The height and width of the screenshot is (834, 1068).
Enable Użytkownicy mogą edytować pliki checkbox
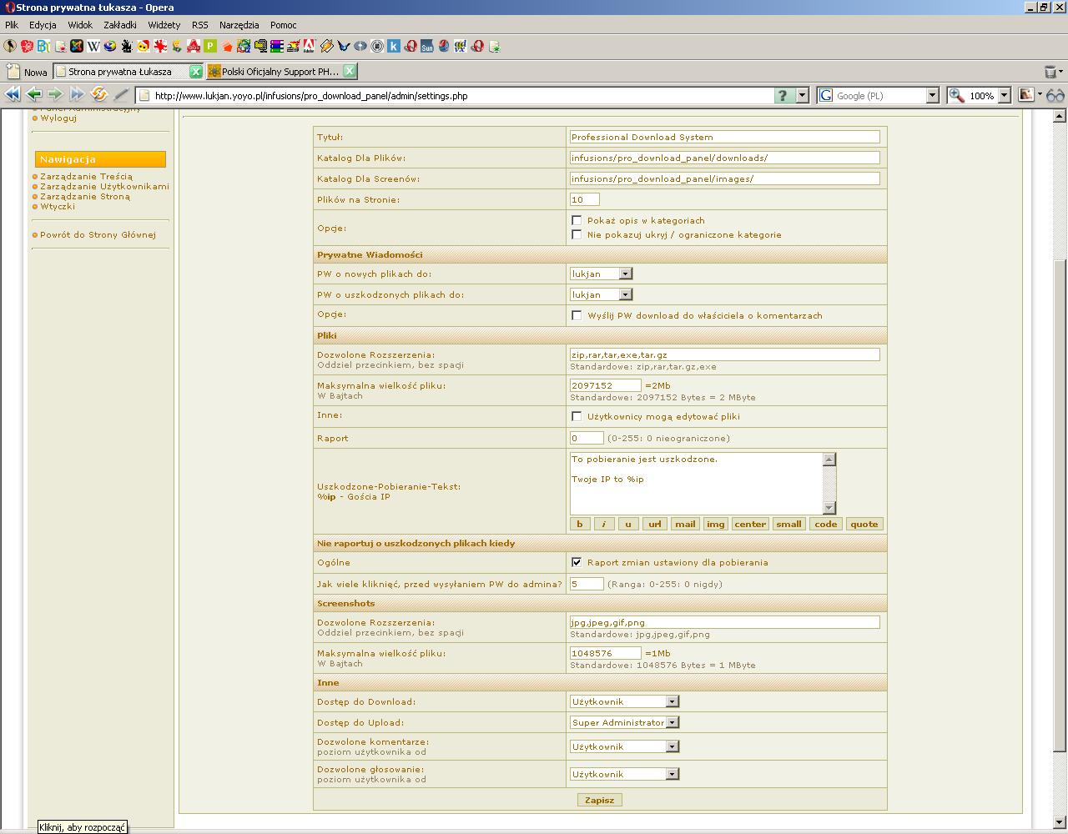[x=577, y=416]
